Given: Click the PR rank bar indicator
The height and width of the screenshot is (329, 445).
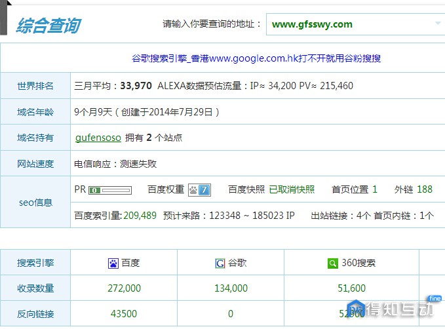Looking at the screenshot, I should click(x=110, y=190).
